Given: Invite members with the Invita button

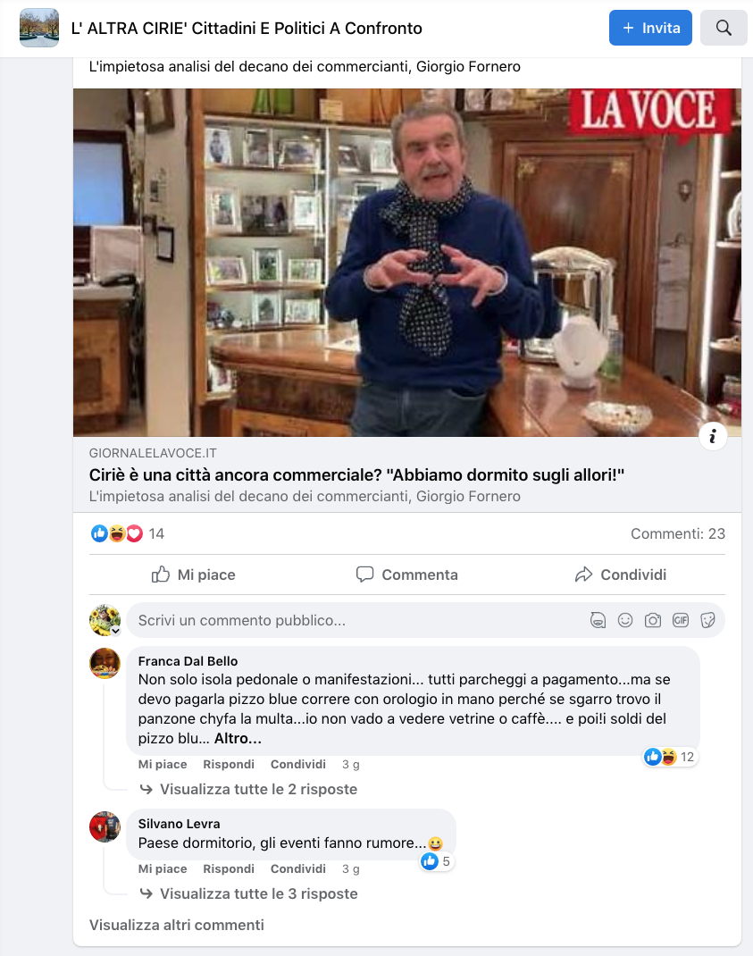Looking at the screenshot, I should [650, 28].
